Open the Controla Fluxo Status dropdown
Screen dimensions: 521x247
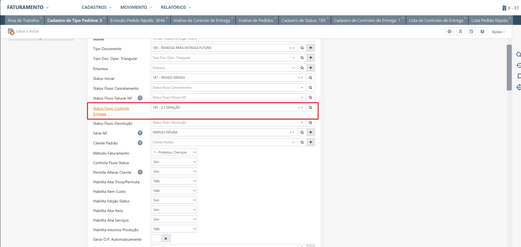point(174,162)
